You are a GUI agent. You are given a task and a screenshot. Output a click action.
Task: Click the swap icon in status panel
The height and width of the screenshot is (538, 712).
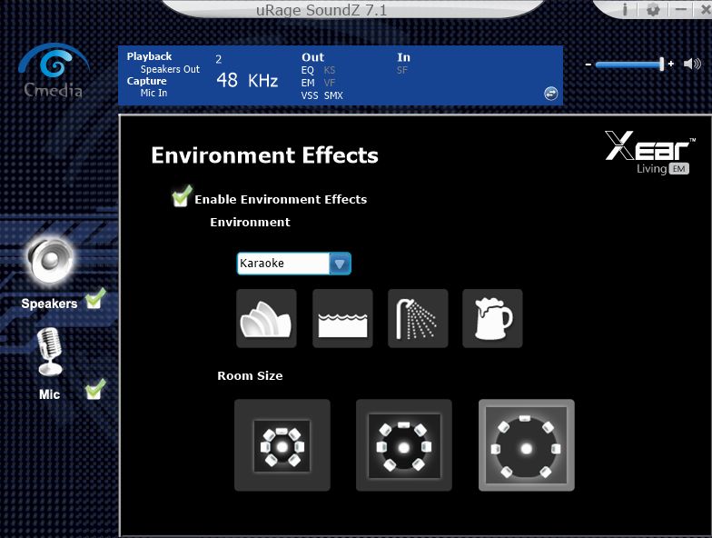(550, 94)
